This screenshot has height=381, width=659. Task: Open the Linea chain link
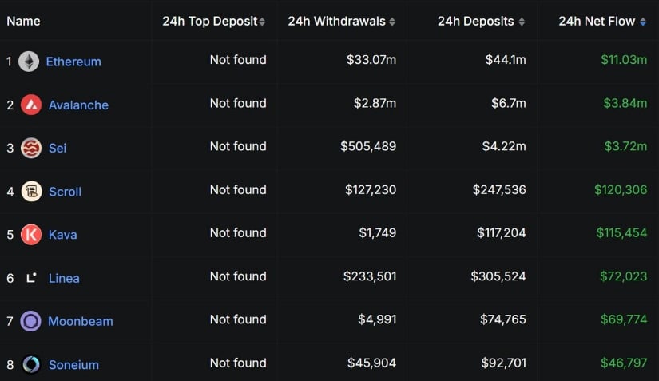pos(64,278)
